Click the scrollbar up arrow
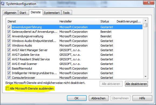 (x=145, y=21)
